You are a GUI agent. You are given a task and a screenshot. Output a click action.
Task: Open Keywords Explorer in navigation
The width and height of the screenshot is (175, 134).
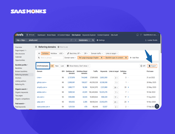click(x=89, y=35)
